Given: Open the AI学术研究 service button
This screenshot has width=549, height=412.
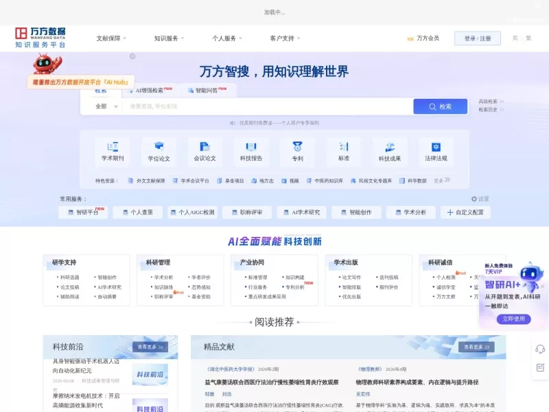Looking at the screenshot, I should (x=301, y=212).
